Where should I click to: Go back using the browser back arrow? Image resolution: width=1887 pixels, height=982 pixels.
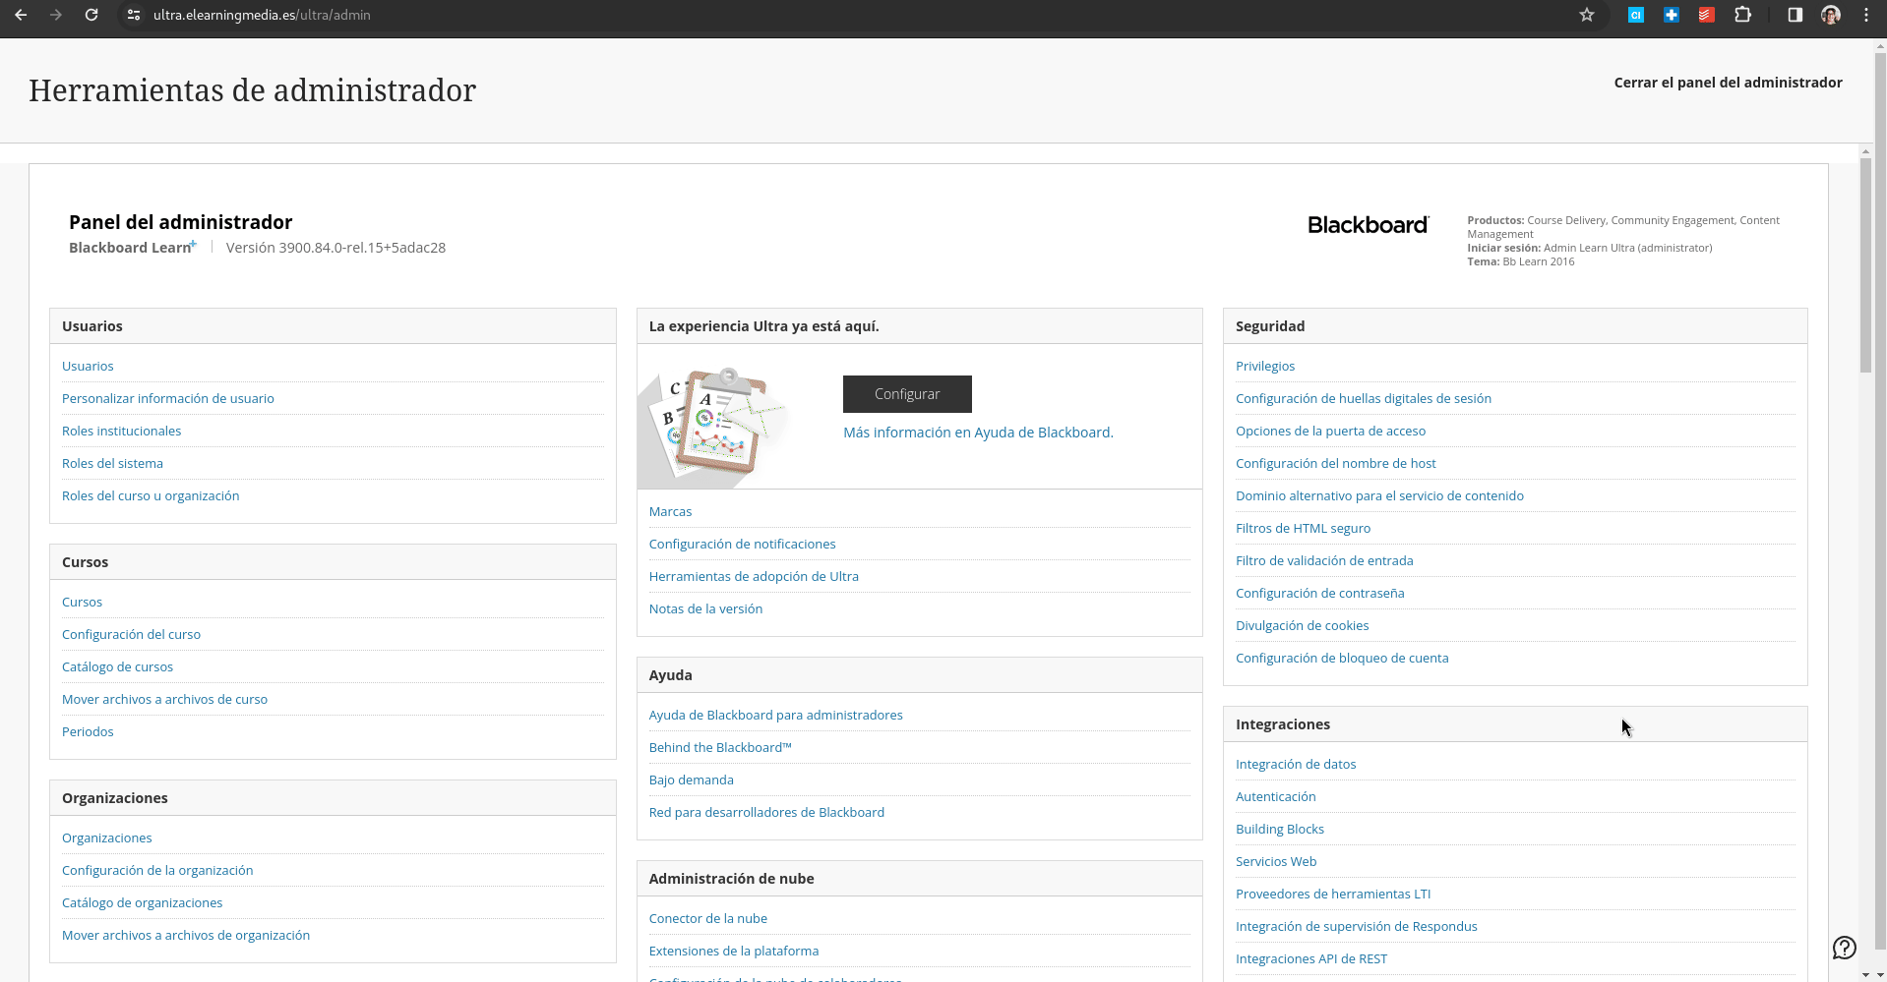tap(21, 15)
